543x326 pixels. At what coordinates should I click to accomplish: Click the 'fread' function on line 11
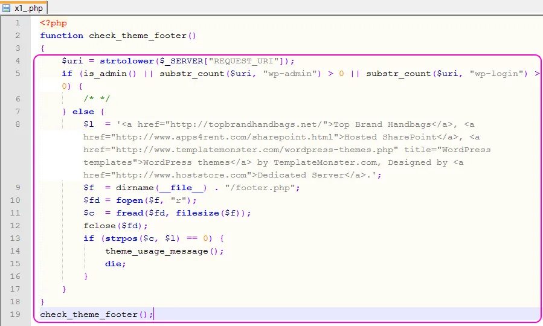click(129, 213)
